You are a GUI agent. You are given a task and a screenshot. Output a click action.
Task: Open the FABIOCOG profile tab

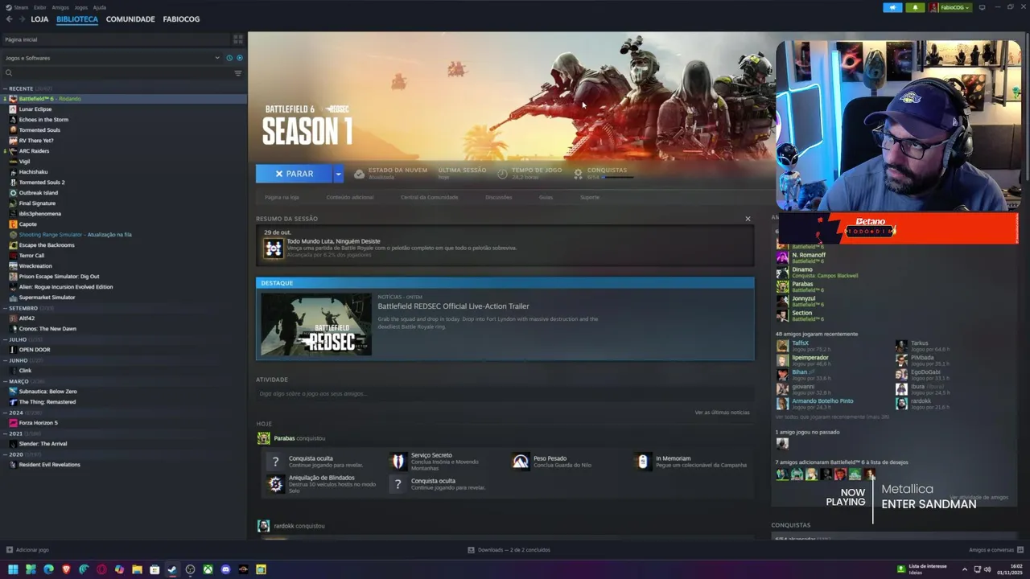click(181, 19)
